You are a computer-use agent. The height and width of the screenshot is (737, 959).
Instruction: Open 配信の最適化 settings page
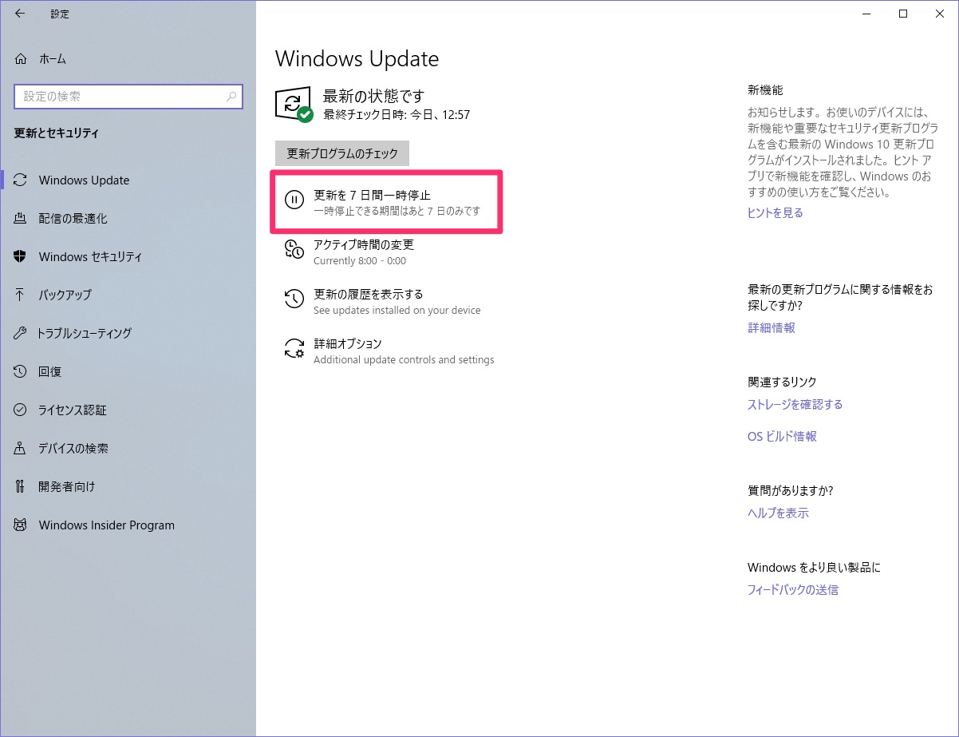[x=128, y=218]
